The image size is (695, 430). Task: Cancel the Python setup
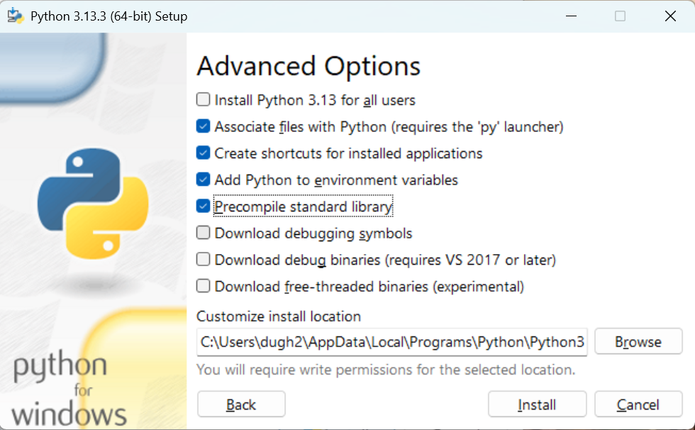click(x=638, y=404)
